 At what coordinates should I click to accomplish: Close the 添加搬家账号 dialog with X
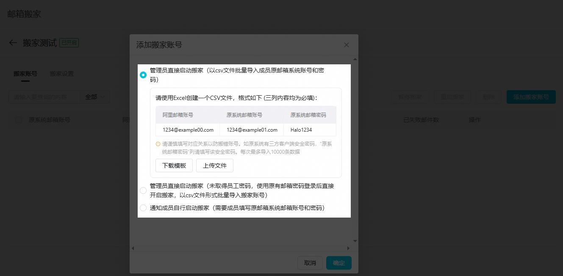[x=347, y=45]
